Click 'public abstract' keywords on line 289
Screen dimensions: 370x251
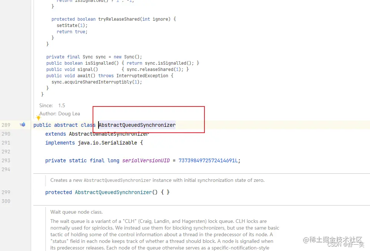[x=56, y=125]
